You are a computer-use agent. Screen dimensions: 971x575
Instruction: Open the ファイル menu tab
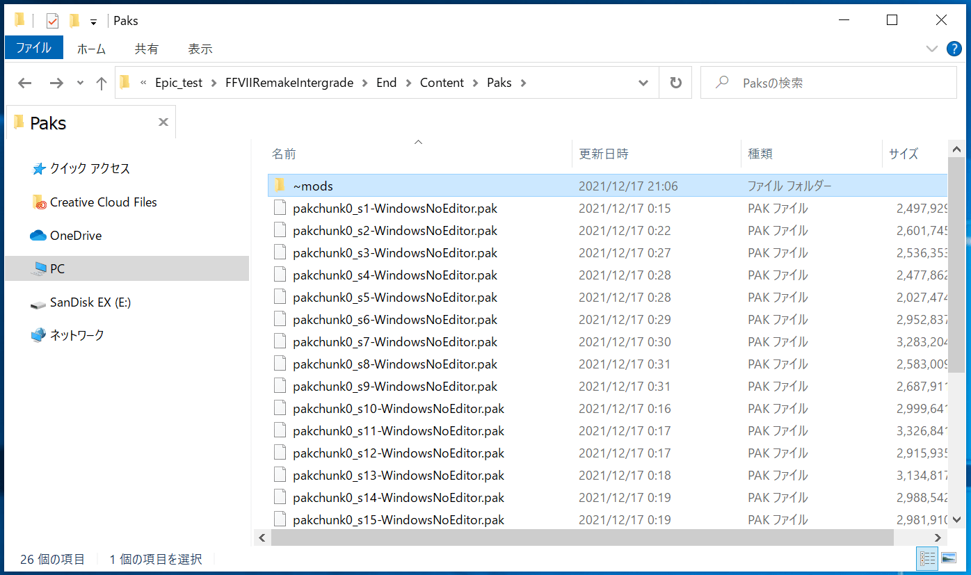33,48
